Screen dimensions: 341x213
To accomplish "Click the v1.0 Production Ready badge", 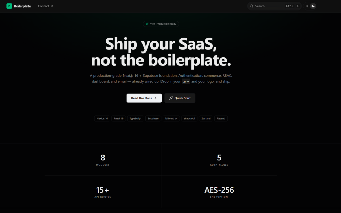I will pyautogui.click(x=161, y=24).
